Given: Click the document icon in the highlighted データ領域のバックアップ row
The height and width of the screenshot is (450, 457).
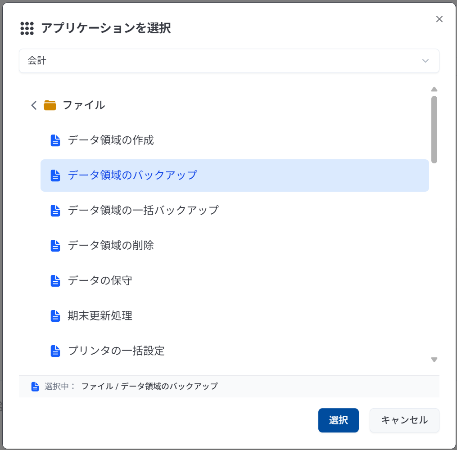Looking at the screenshot, I should tap(55, 175).
